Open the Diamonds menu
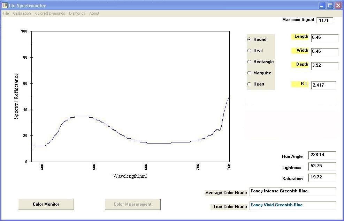This screenshot has height=221, width=344. [77, 13]
